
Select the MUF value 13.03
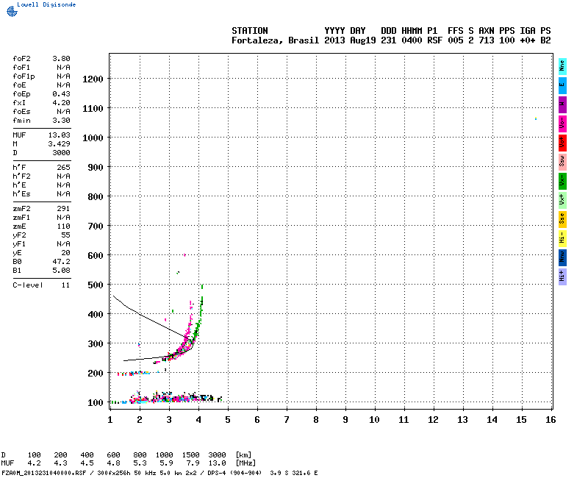click(x=60, y=135)
